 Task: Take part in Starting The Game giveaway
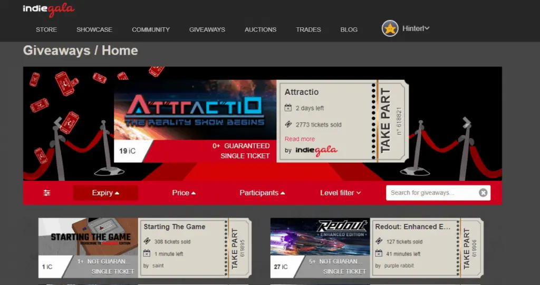(x=235, y=249)
